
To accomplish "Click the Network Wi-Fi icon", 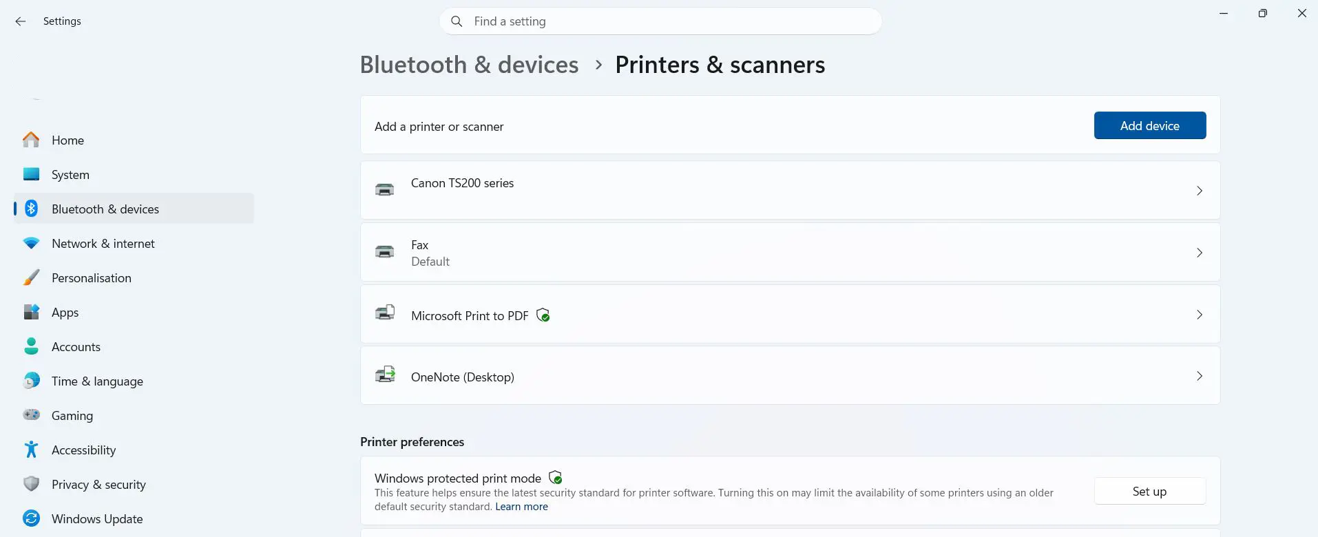I will pos(31,243).
